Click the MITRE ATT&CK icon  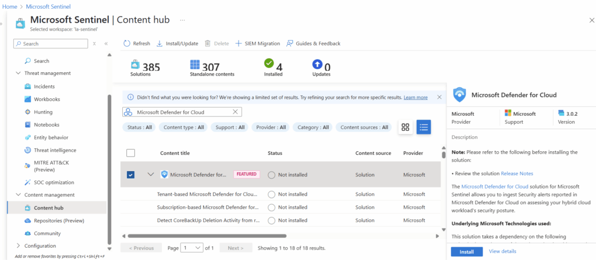(28, 166)
